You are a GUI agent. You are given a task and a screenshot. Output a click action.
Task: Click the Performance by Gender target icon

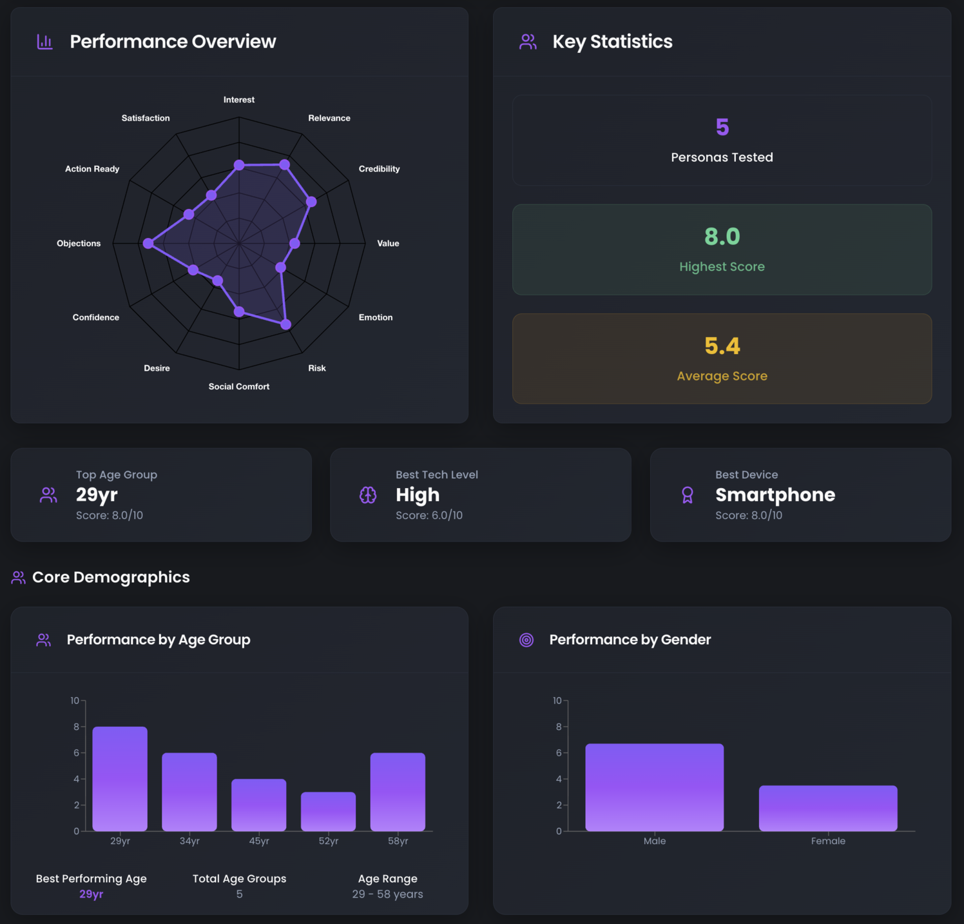(x=526, y=640)
